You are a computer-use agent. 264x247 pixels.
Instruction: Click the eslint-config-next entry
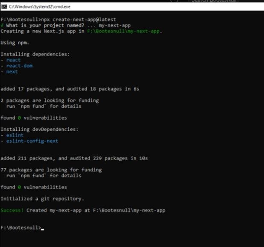coord(32,141)
